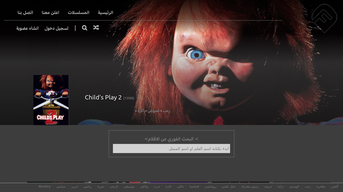
Task: Select وثائقي genre in bottom bar
Action: point(144,186)
